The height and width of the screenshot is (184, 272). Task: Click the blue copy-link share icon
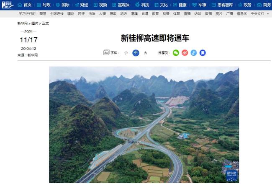click(x=194, y=53)
